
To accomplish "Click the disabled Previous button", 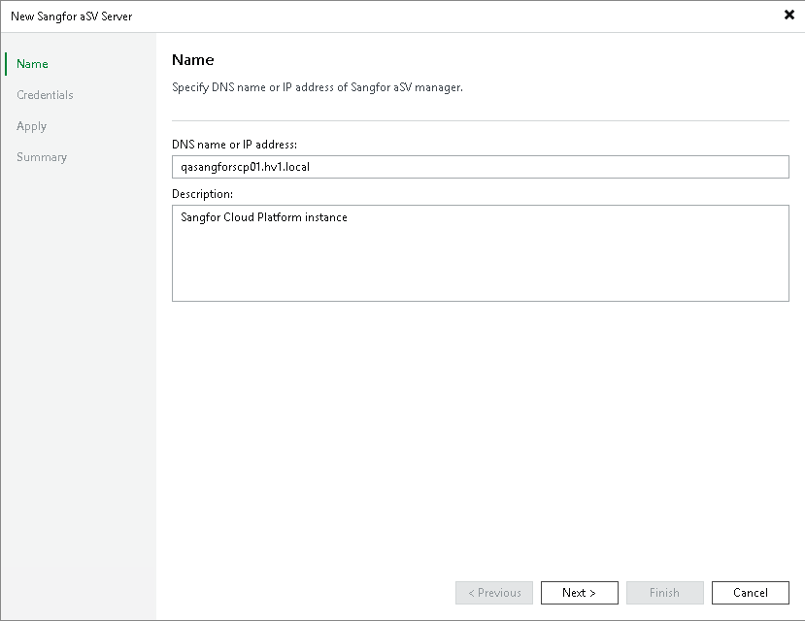I will 494,593.
